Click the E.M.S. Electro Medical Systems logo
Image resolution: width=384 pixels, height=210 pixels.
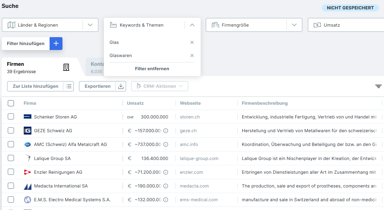(28, 200)
